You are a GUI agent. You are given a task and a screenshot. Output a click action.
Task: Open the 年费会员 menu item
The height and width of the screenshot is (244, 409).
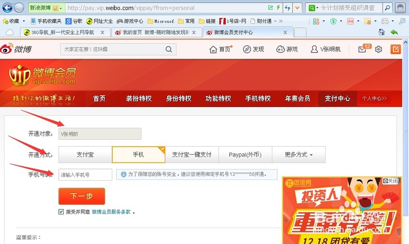(298, 98)
